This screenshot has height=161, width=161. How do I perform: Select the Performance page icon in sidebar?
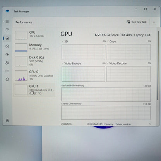(x=7, y=38)
